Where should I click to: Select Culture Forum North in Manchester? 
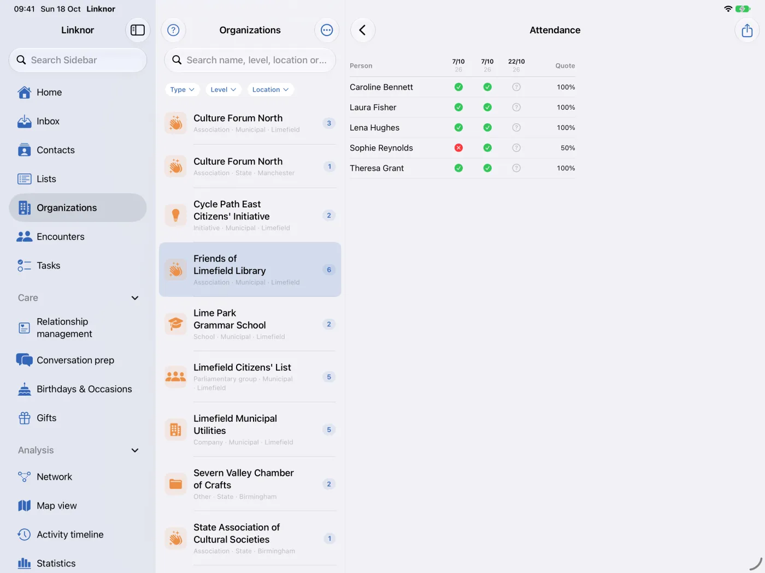point(250,166)
